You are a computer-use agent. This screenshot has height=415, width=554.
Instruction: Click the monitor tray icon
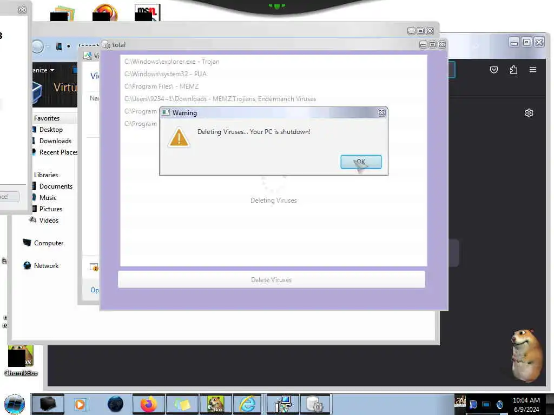pyautogui.click(x=486, y=404)
